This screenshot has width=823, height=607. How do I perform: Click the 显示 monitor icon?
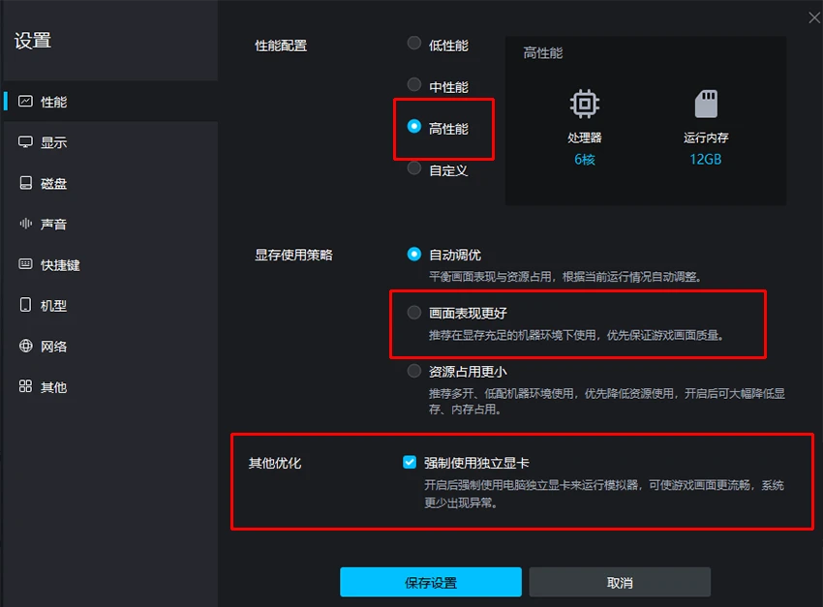[x=25, y=142]
